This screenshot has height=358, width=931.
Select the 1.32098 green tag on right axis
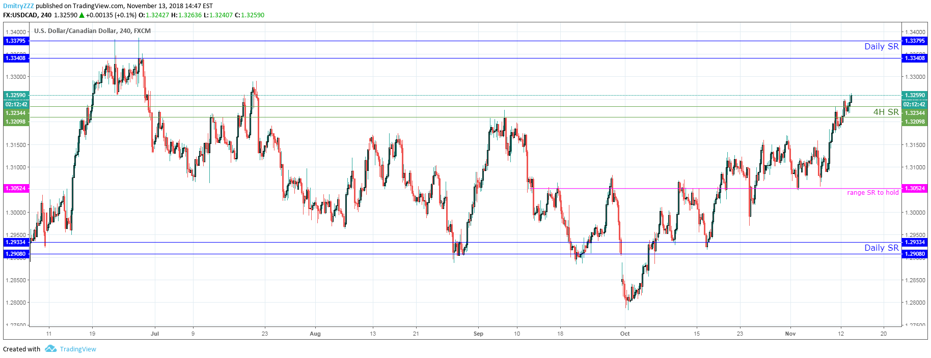tap(915, 122)
